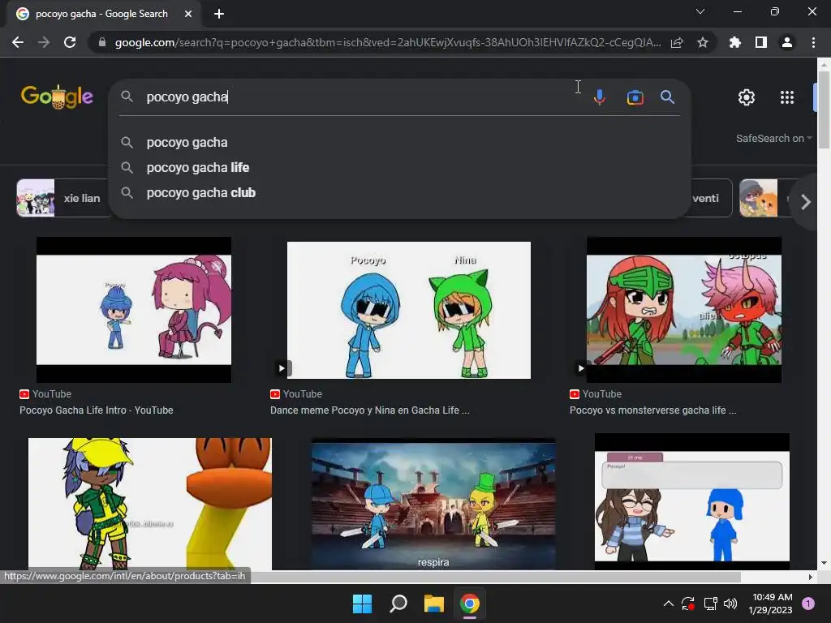Image resolution: width=831 pixels, height=623 pixels.
Task: Click the vertical scrollbar thumb
Action: (824, 110)
